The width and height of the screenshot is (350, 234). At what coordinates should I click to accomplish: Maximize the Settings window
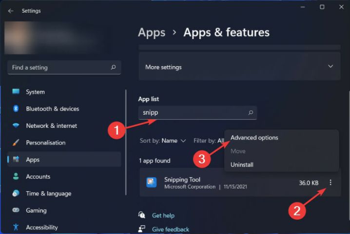(322, 7)
